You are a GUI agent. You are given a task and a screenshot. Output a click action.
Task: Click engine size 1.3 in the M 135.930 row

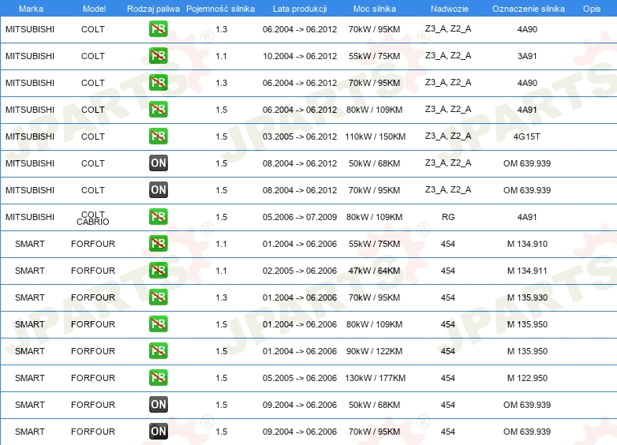[221, 297]
